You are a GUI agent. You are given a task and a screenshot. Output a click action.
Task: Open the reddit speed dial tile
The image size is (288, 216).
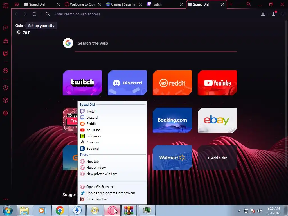coord(172,83)
